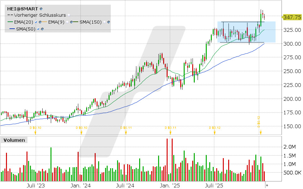Click the 0.10 dividend marker near July 2023
303x189 pixels.
coord(35,132)
